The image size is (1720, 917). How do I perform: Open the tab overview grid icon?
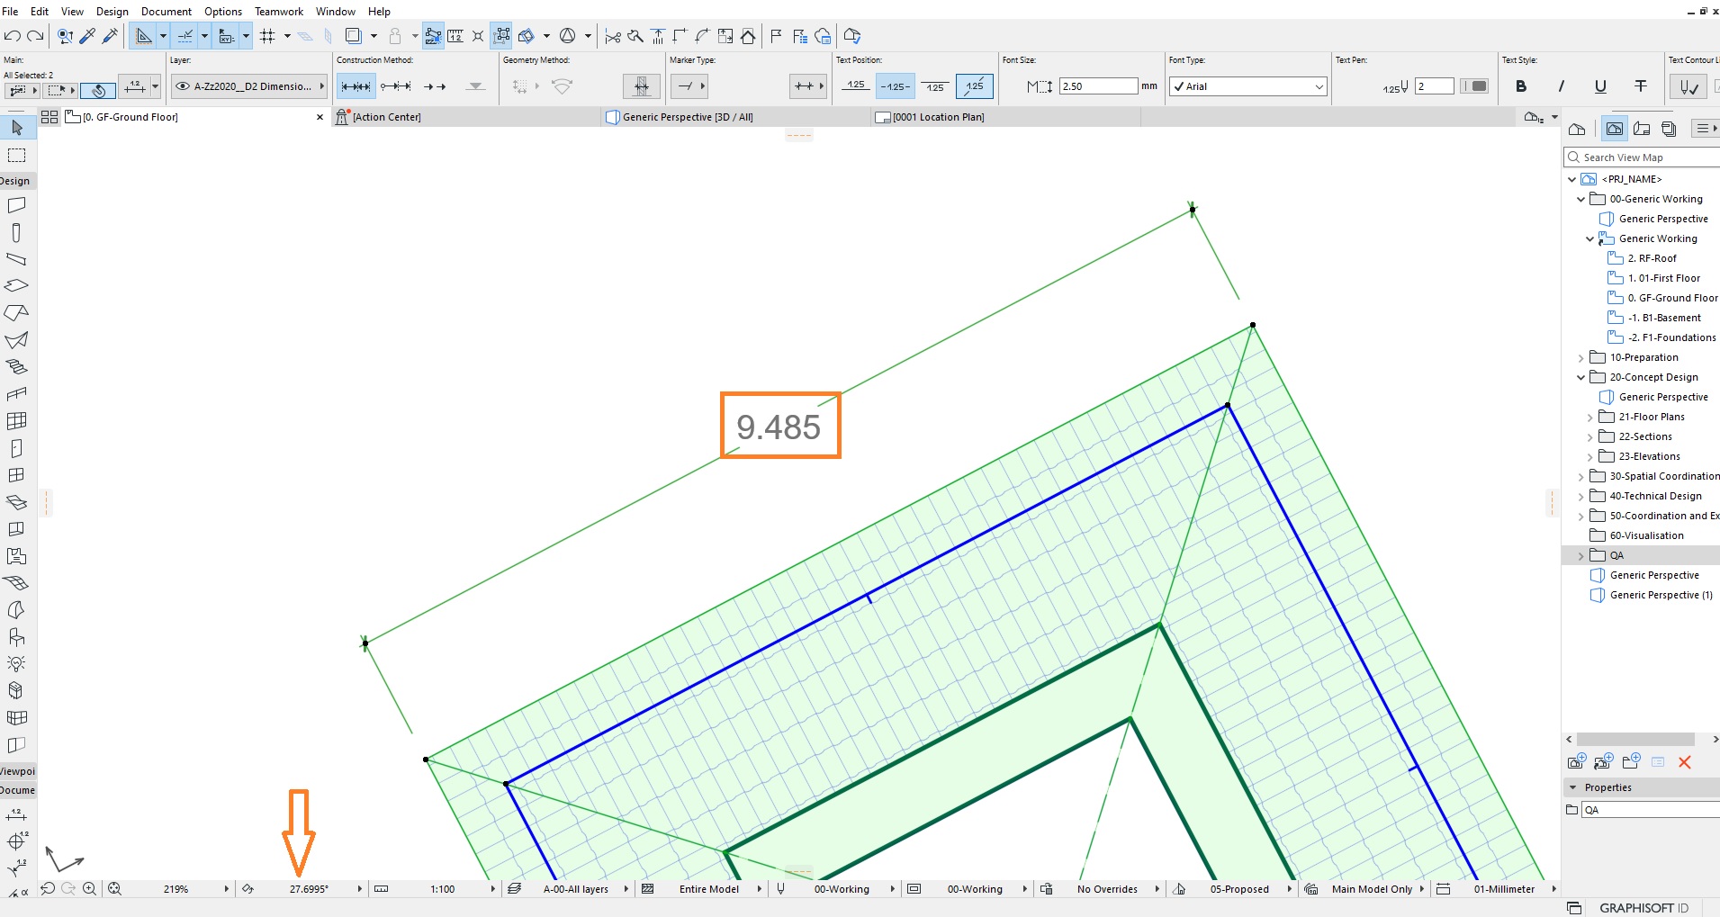50,117
